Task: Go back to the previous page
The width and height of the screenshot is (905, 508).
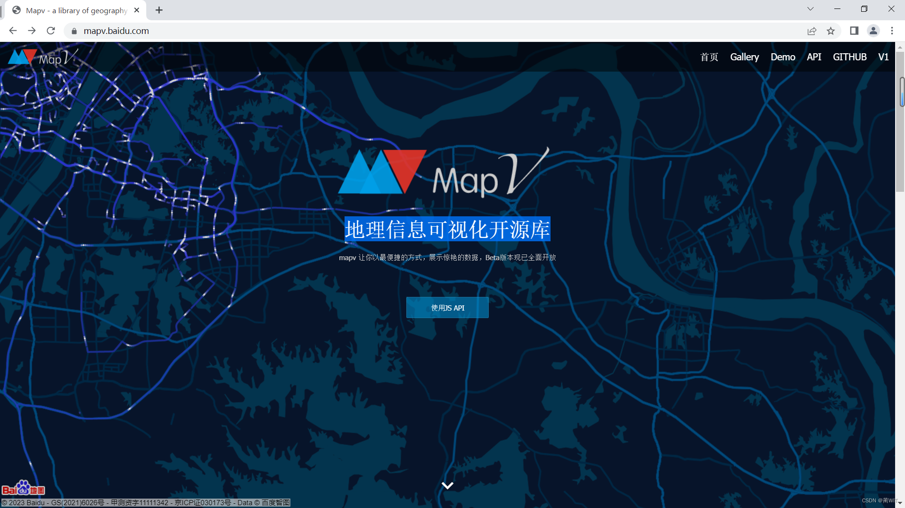Action: click(13, 31)
